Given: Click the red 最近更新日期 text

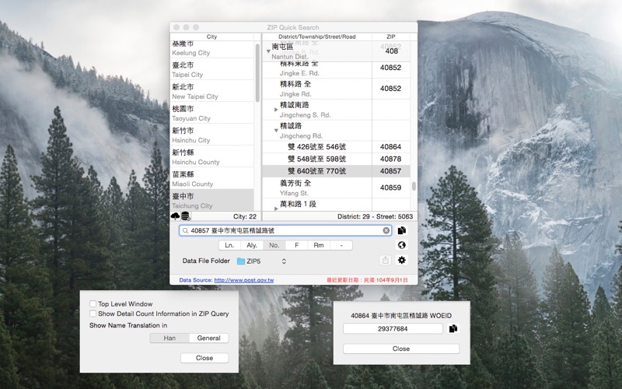Looking at the screenshot, I should point(367,280).
